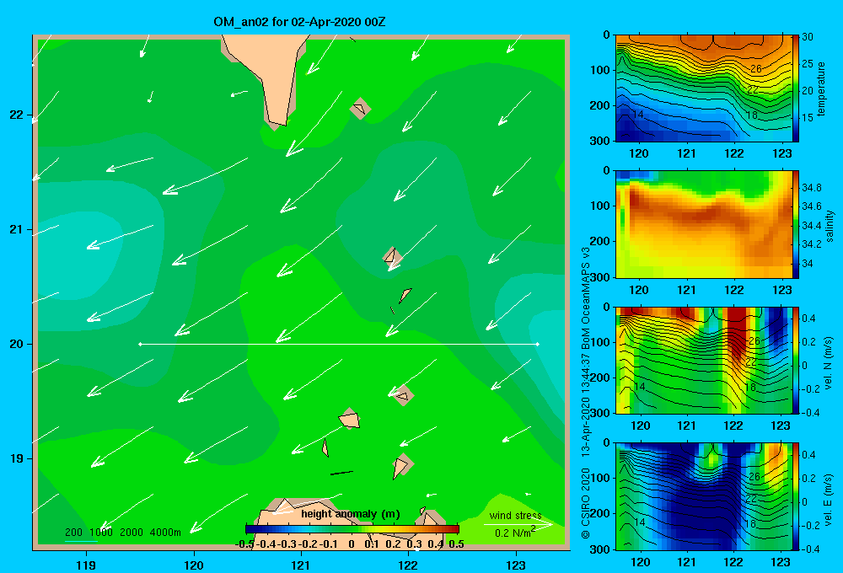Viewport: 843px width, 573px height.
Task: Click longitude label 122 on main map axis
Action: coord(409,565)
